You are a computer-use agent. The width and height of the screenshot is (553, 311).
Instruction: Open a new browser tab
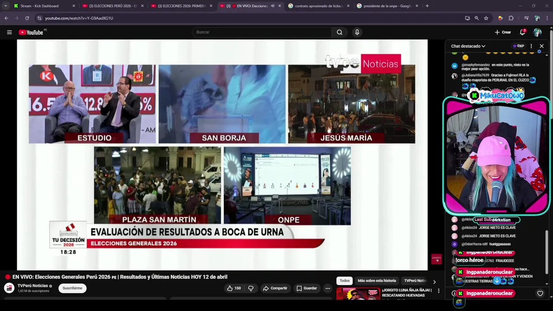coord(427,6)
